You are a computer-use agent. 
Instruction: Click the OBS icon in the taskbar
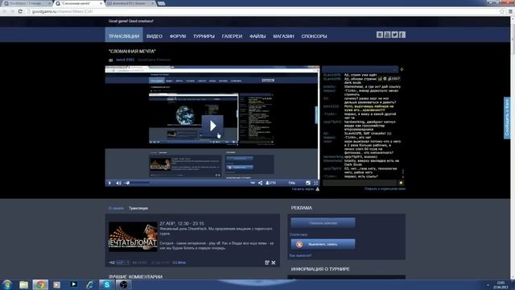(x=123, y=284)
